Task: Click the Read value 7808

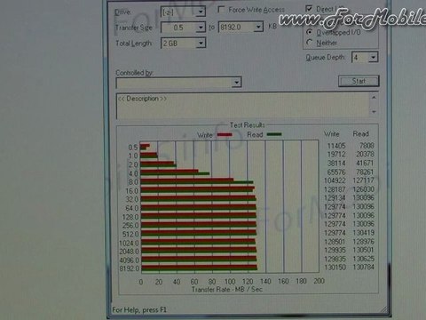Action: (x=367, y=146)
